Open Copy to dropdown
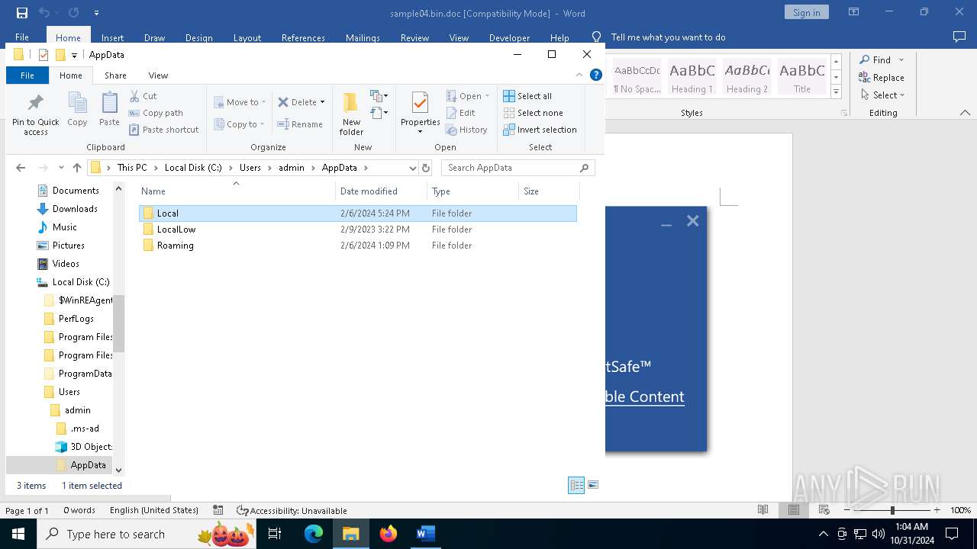 pyautogui.click(x=239, y=124)
